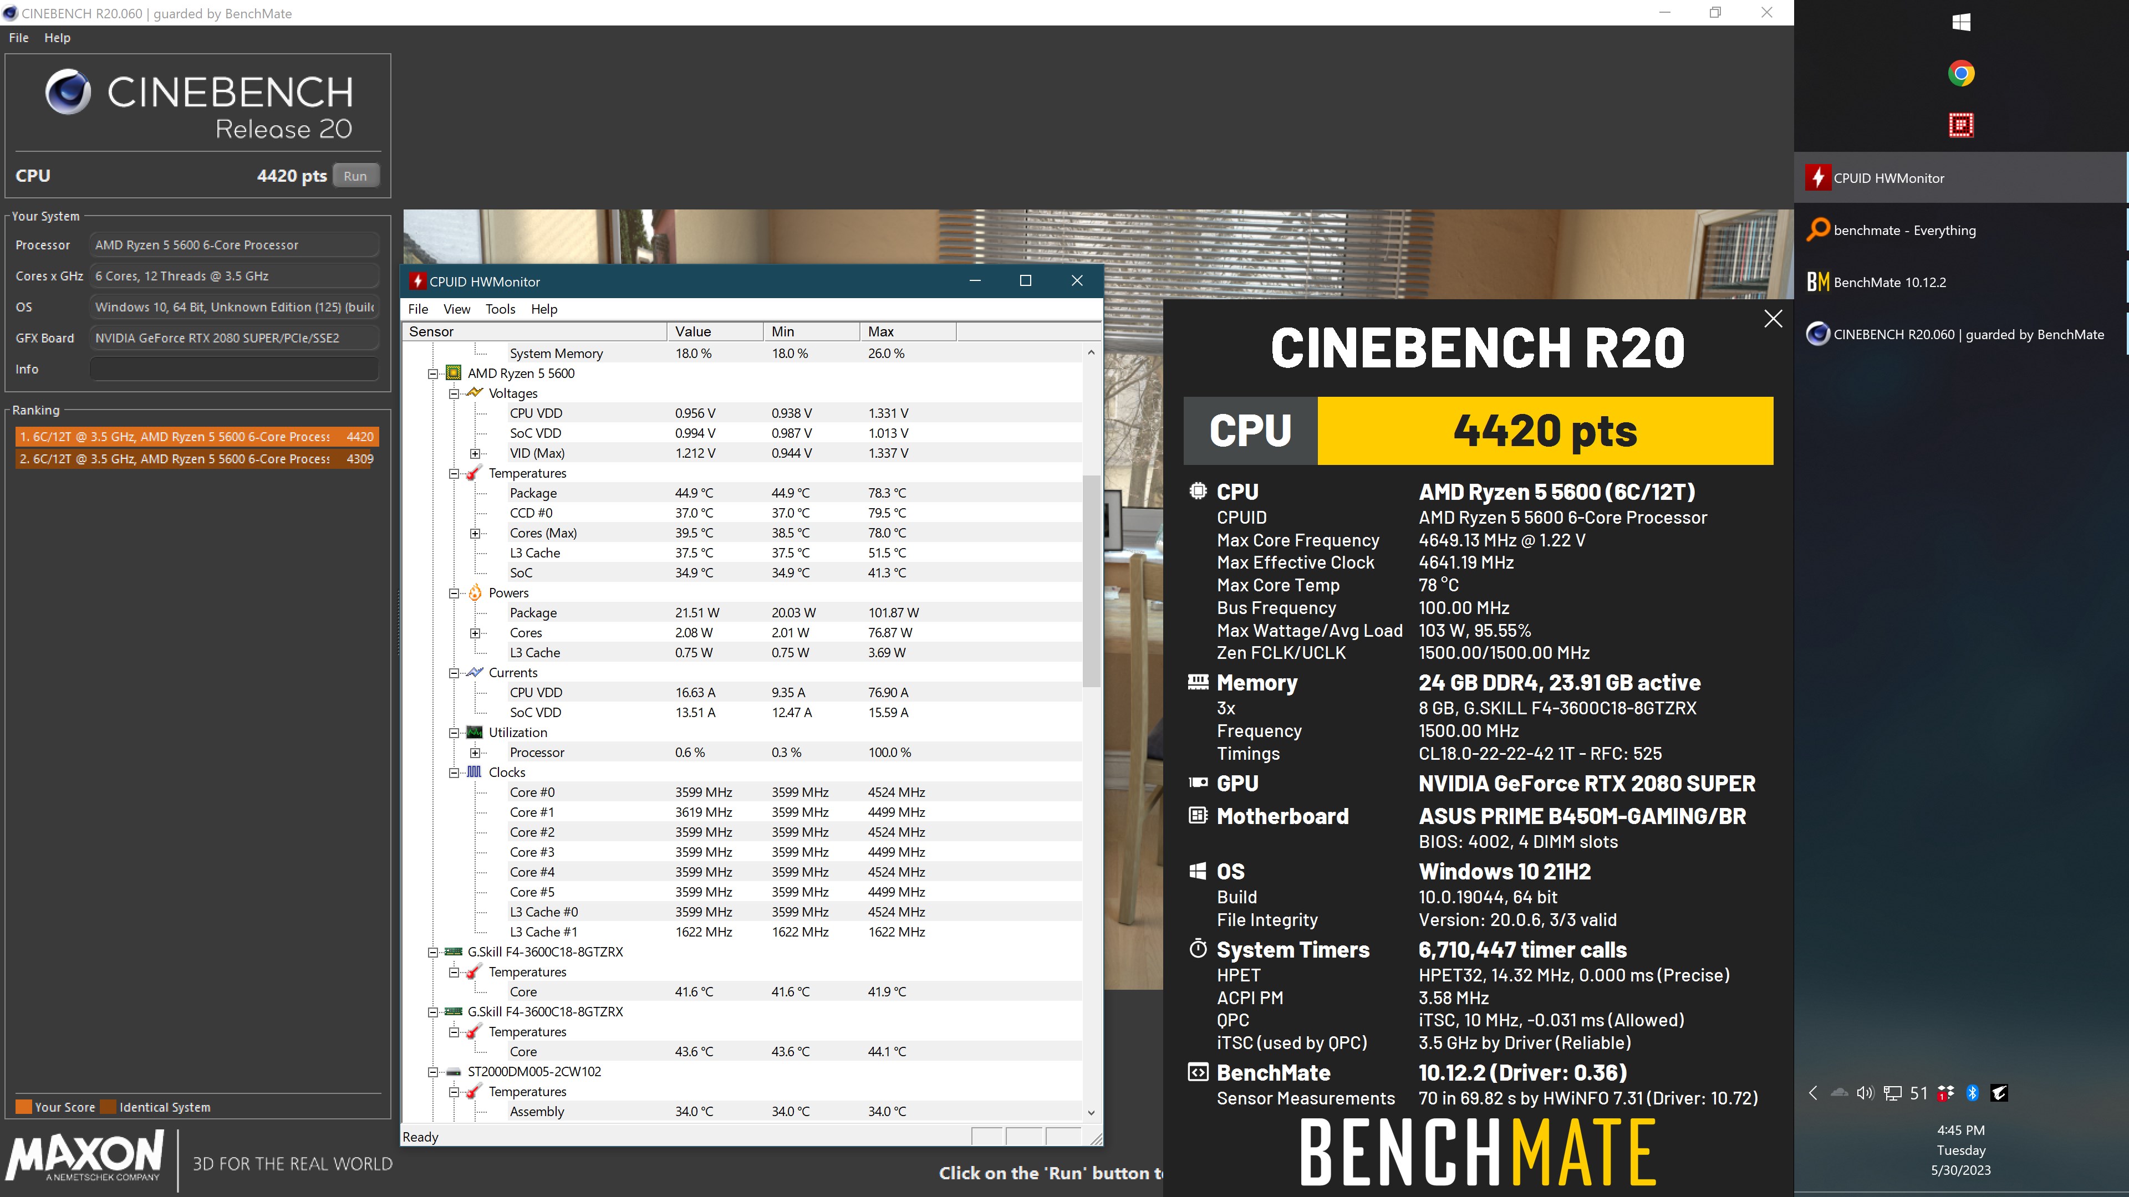
Task: Open Google Chrome from the taskbar
Action: [x=1960, y=74]
